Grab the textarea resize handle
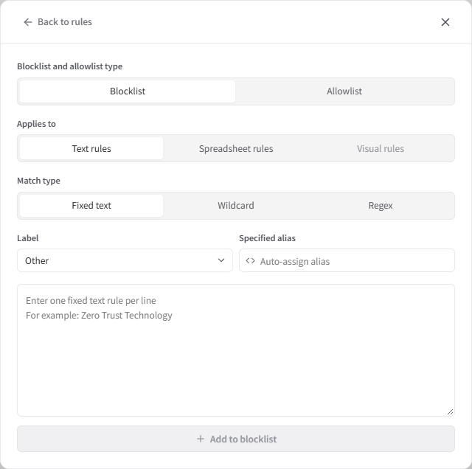 click(x=450, y=412)
